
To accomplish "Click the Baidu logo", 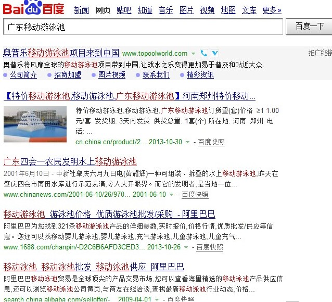I will click(34, 9).
